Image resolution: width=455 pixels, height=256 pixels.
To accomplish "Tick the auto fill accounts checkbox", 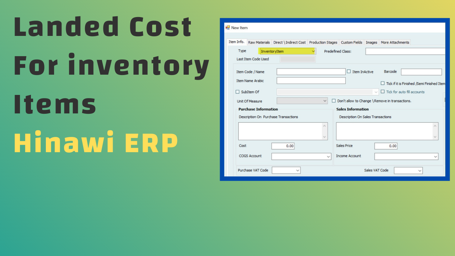I will pyautogui.click(x=382, y=92).
